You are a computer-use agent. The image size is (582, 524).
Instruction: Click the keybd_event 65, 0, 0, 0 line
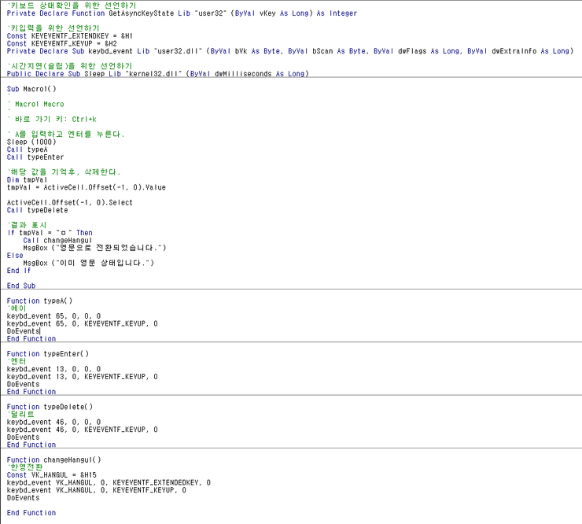[53, 316]
